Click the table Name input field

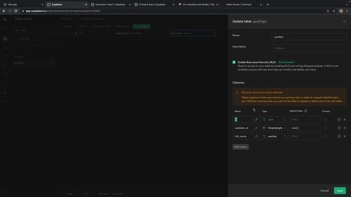[x=309, y=37]
